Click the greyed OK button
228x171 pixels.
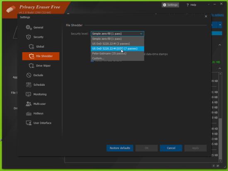(x=147, y=148)
